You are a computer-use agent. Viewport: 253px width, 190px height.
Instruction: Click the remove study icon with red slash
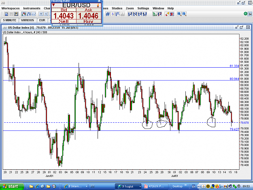point(160,14)
